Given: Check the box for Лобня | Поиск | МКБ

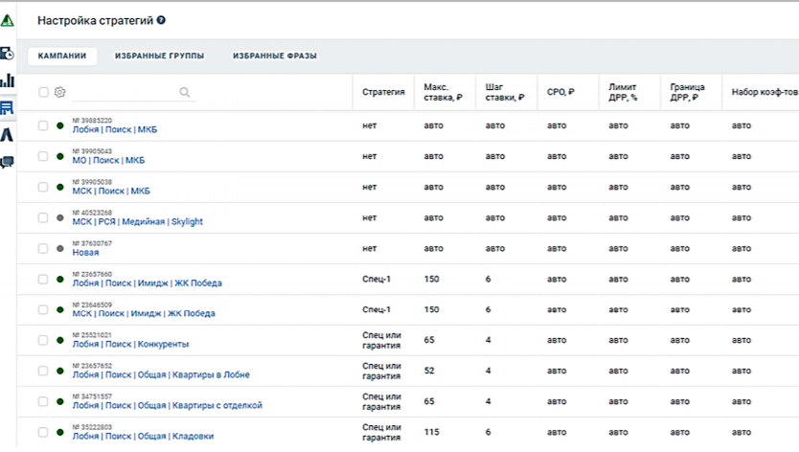Looking at the screenshot, I should [43, 125].
